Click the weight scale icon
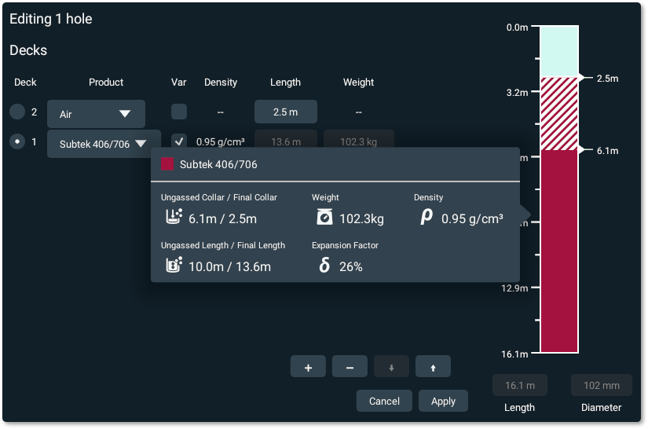Viewport: 648px width, 429px height. click(x=324, y=217)
